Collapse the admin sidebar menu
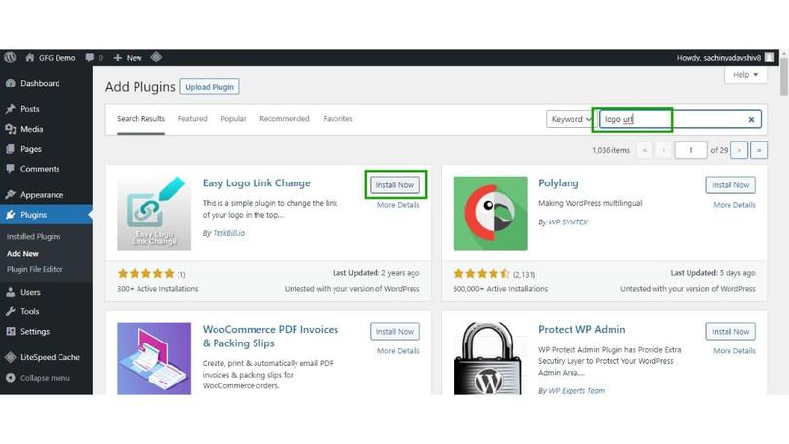 (45, 378)
